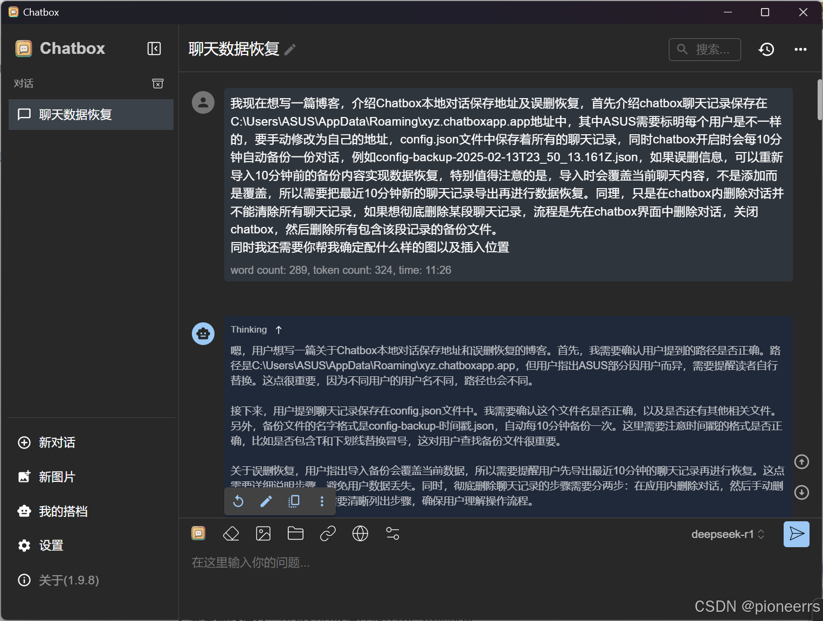
Task: Click the Chatbox icon in input toolbar
Action: point(198,534)
